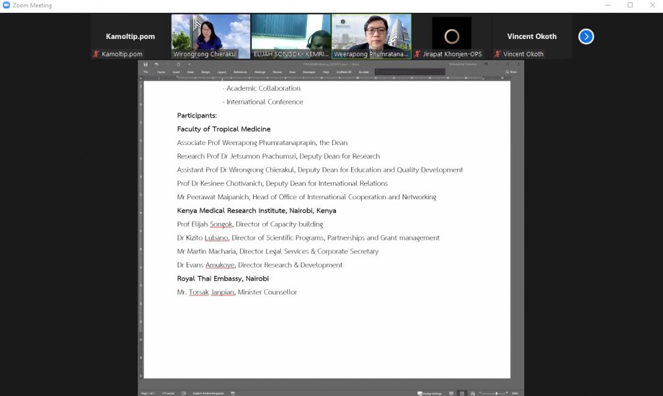Click the misspelled word Songok
This screenshot has height=396, width=663.
click(221, 224)
